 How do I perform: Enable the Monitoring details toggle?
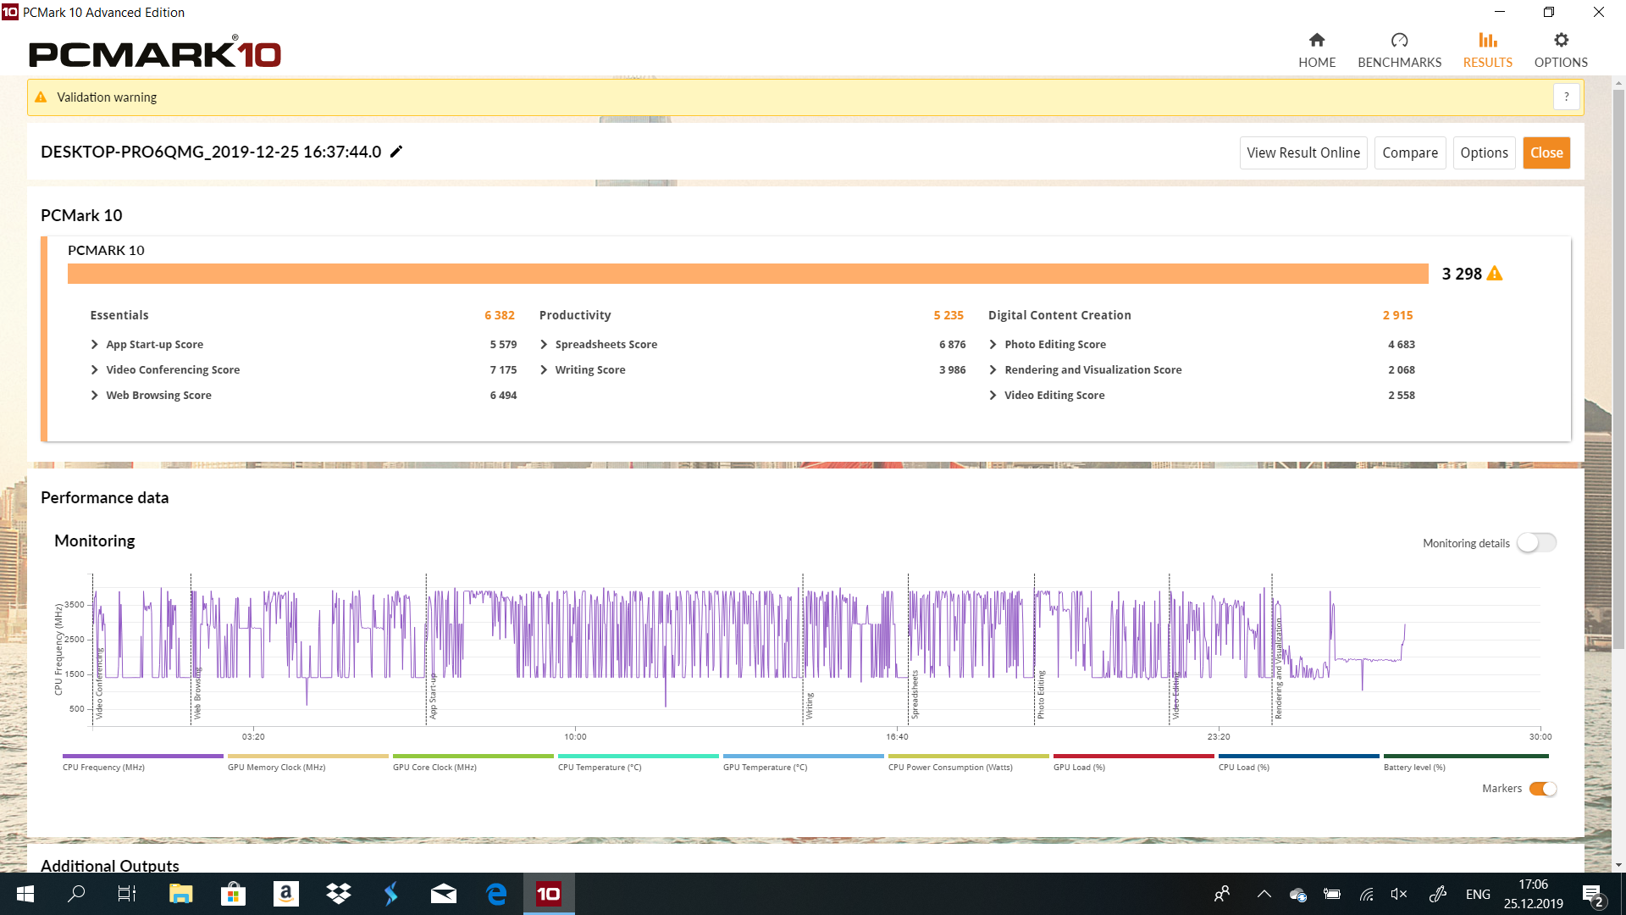(1536, 542)
